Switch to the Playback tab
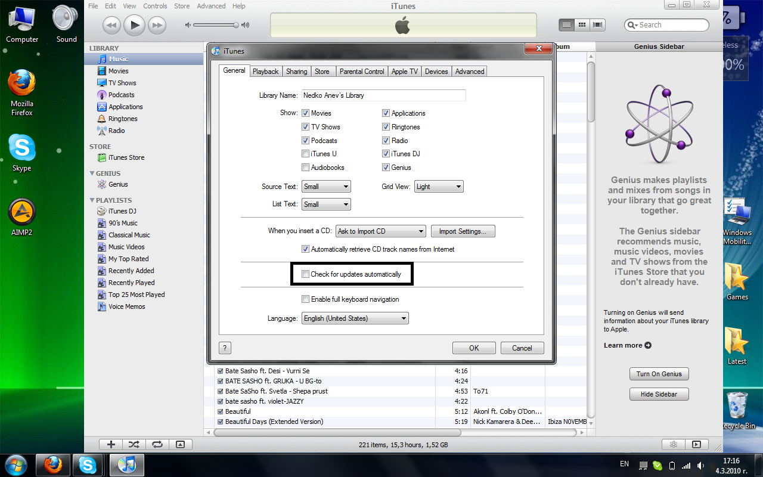The height and width of the screenshot is (477, 763). (265, 72)
